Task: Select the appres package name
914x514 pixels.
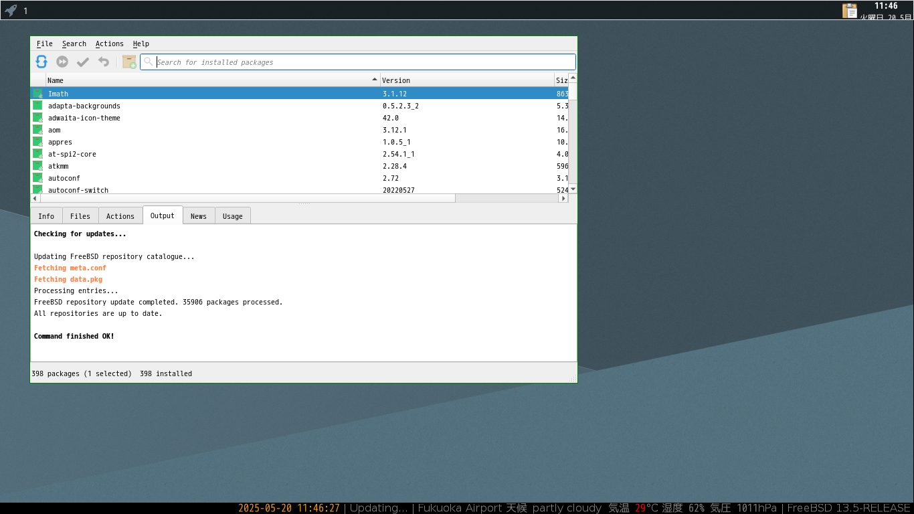Action: (60, 142)
